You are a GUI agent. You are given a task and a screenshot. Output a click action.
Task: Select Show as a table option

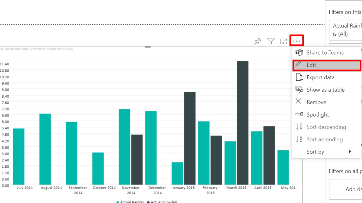326,90
